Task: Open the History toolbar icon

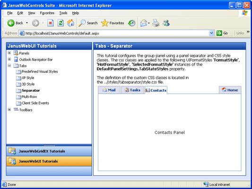Action: pyautogui.click(x=131, y=23)
